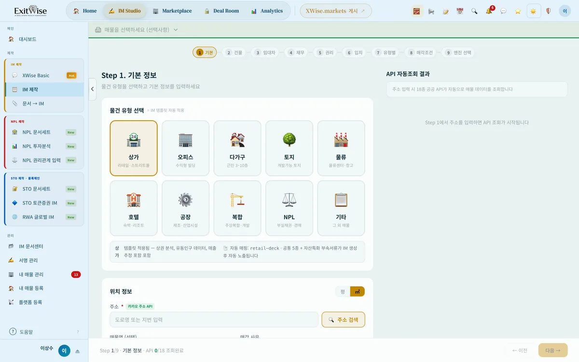The image size is (579, 362).
Task: Open the Deal Room tab
Action: click(x=221, y=11)
